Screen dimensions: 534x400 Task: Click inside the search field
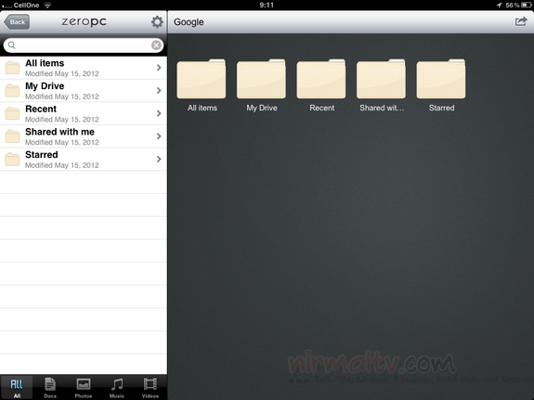84,45
